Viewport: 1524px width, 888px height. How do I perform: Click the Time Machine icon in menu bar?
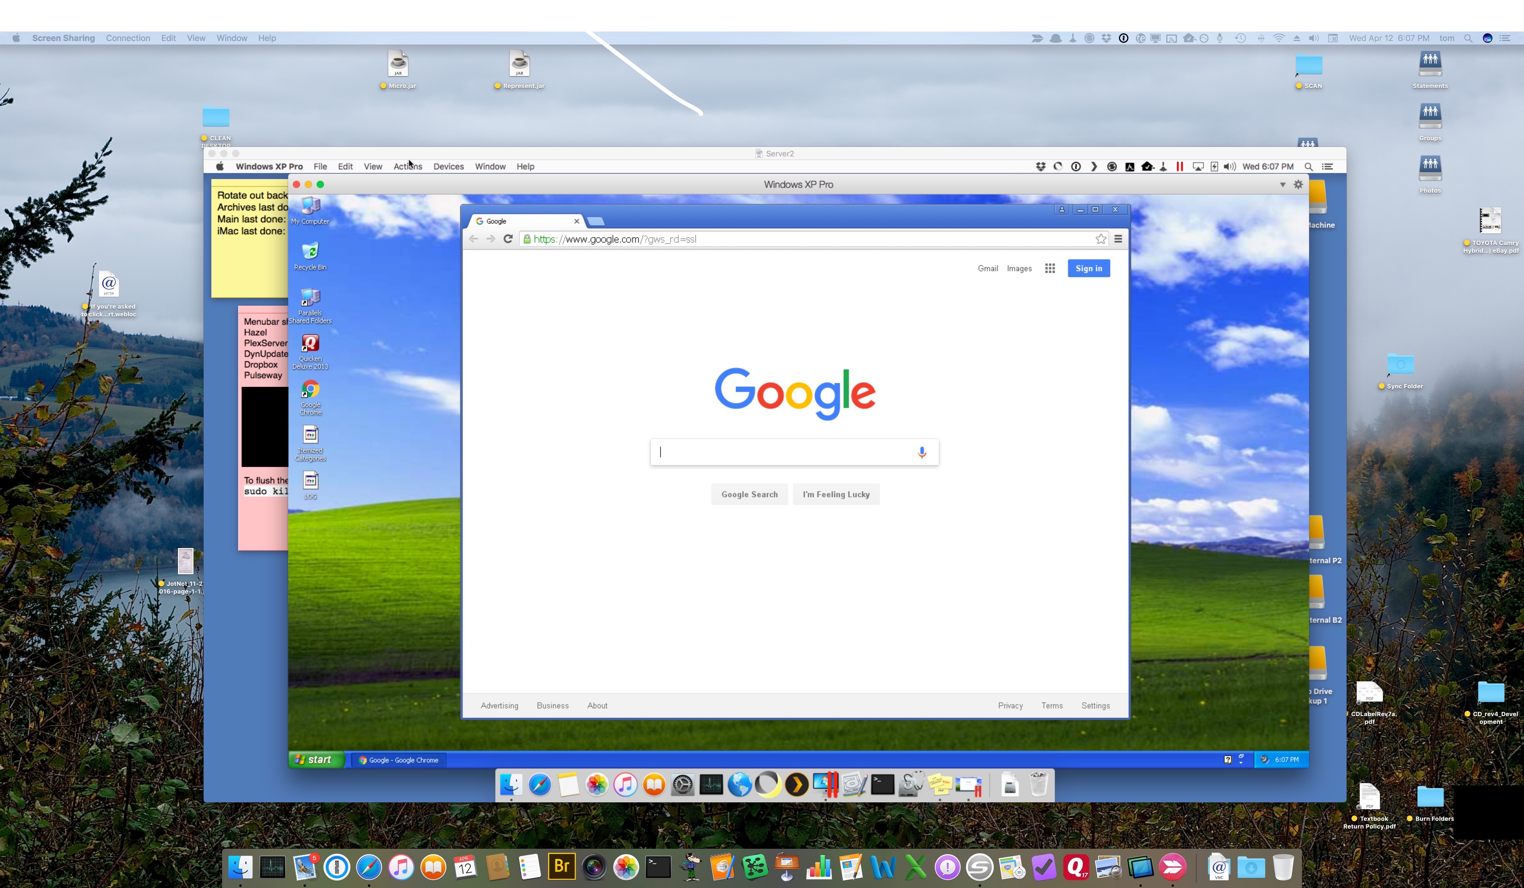click(1240, 38)
